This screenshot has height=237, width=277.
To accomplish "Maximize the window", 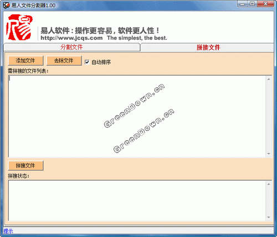I will 253,4.
